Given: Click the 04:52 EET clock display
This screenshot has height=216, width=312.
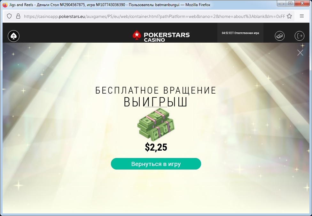Looking at the screenshot, I should 228,33.
